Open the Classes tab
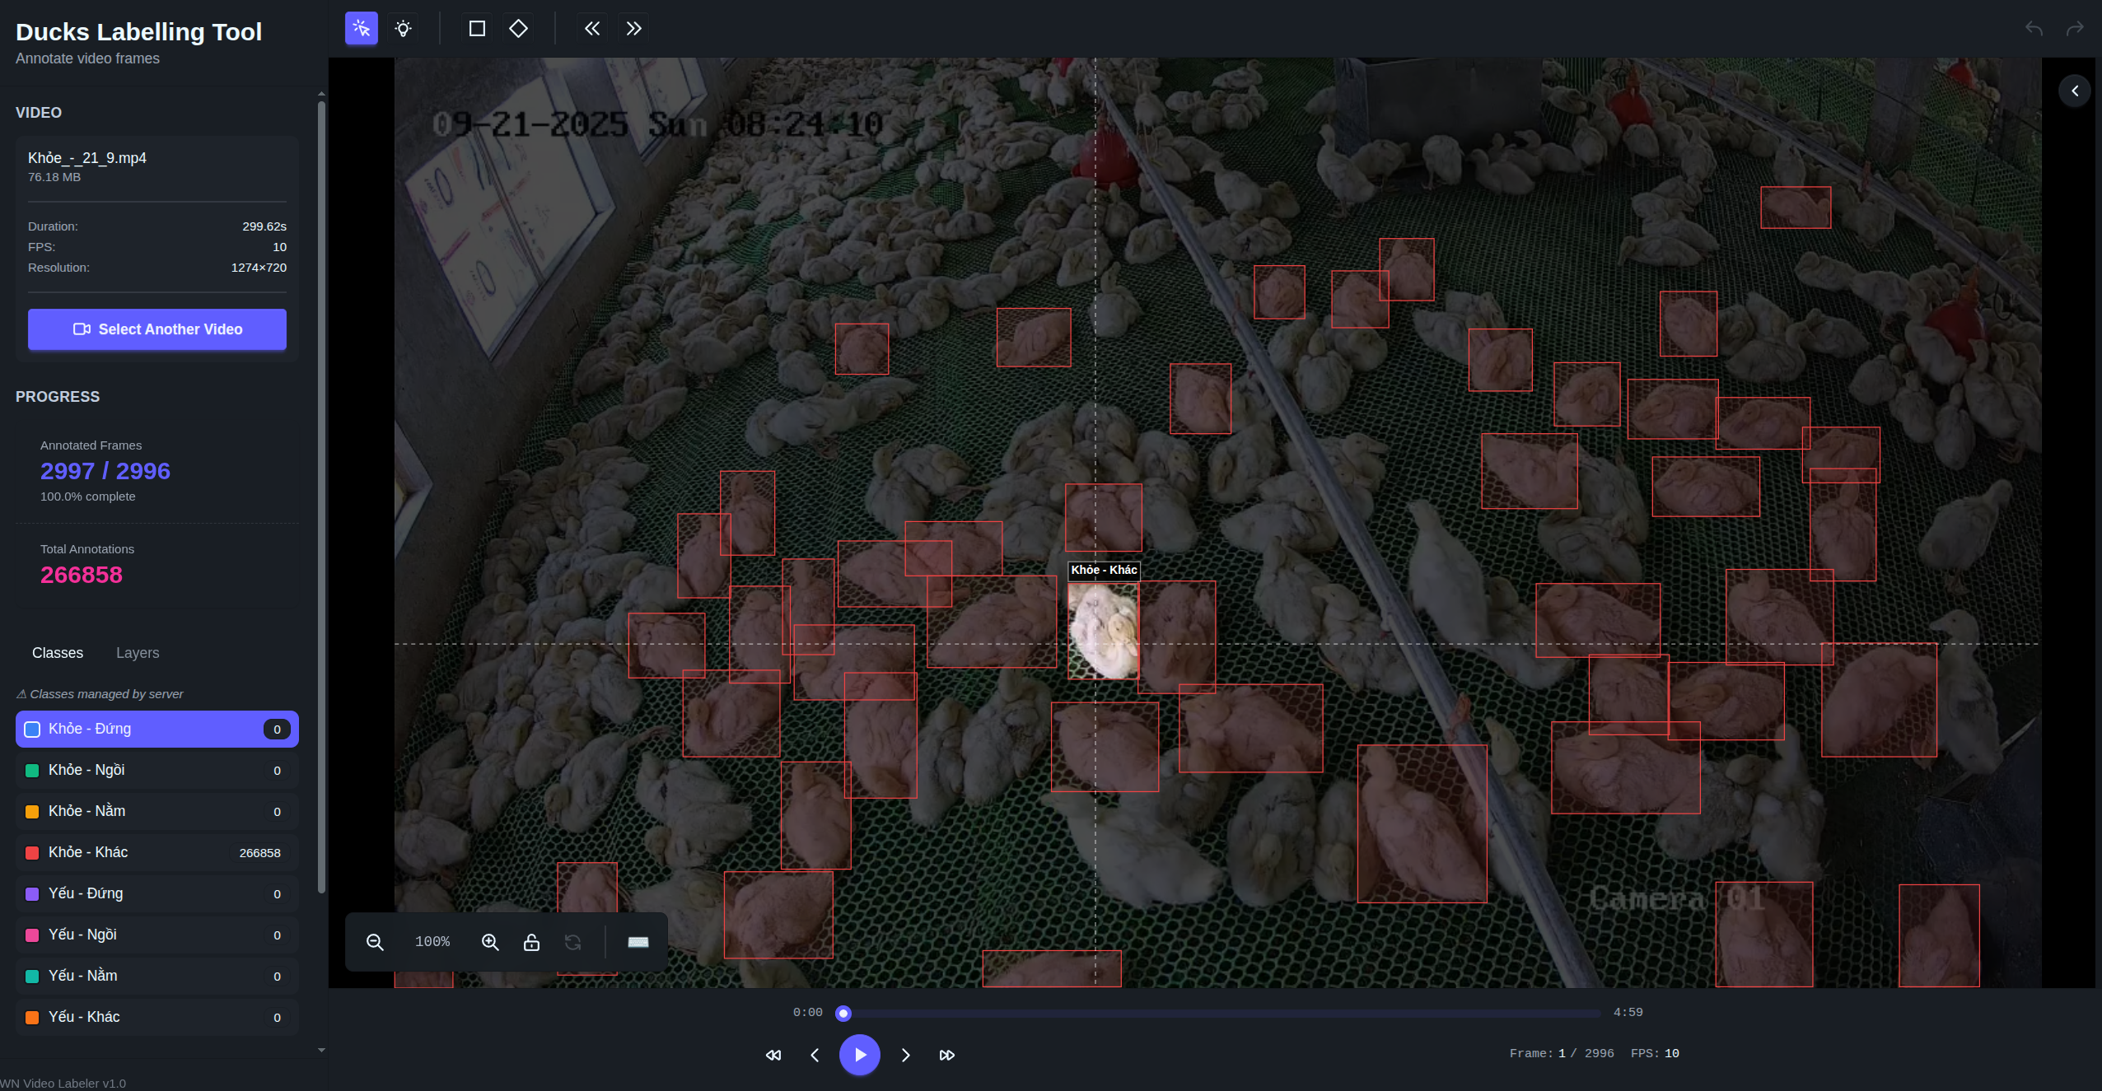Viewport: 2102px width, 1091px height. (x=58, y=653)
